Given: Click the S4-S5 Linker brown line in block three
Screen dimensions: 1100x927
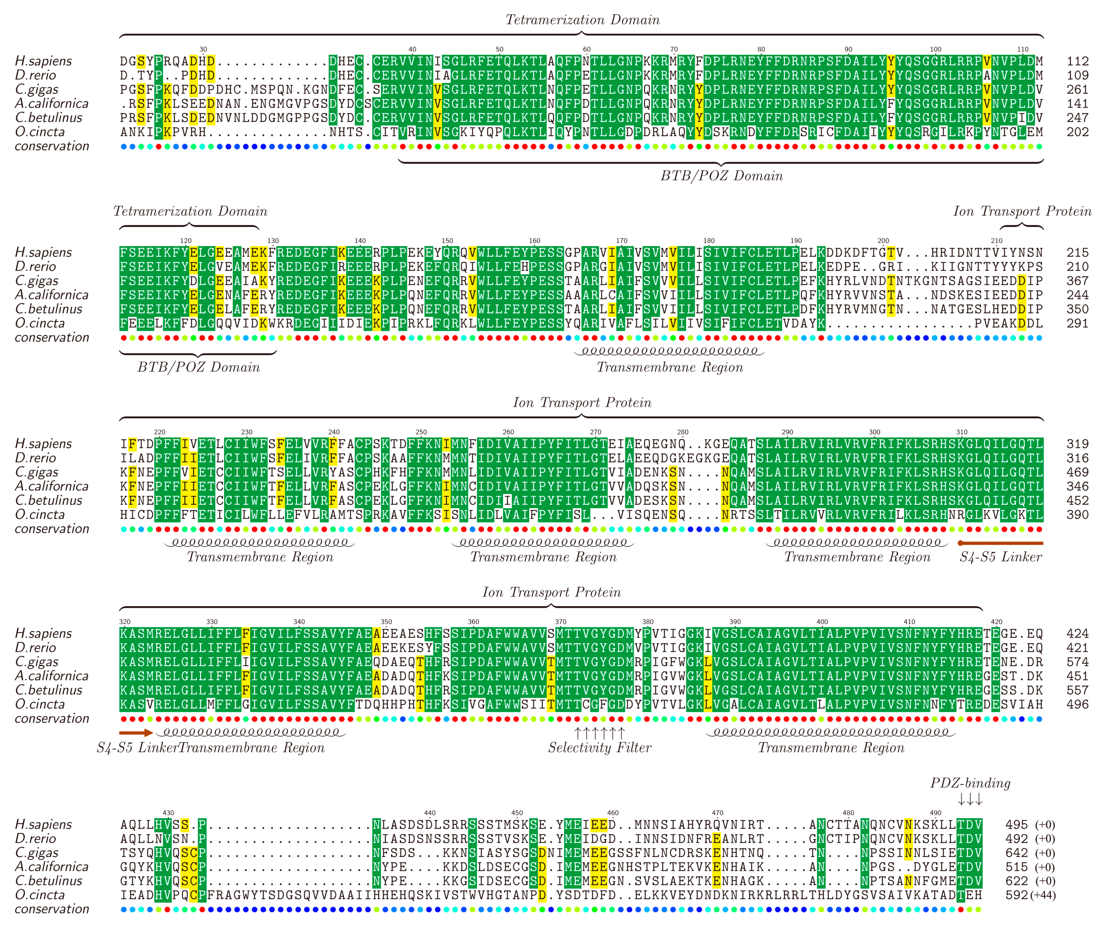Looking at the screenshot, I should [1001, 543].
